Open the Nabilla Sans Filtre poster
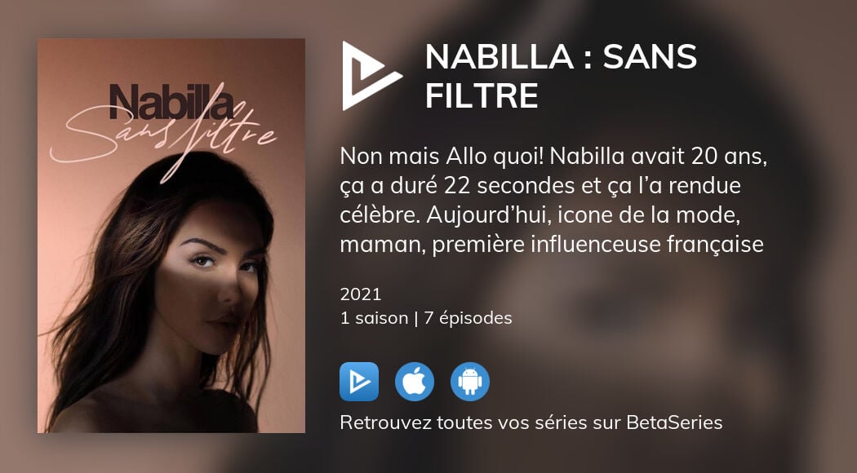 coord(171,236)
